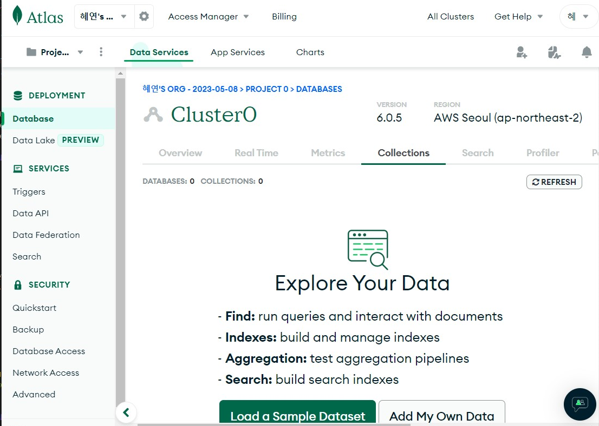The image size is (599, 426).
Task: Click the DATABASES breadcrumb
Action: tap(319, 89)
